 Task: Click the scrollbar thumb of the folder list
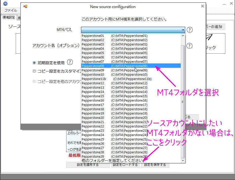(183, 101)
